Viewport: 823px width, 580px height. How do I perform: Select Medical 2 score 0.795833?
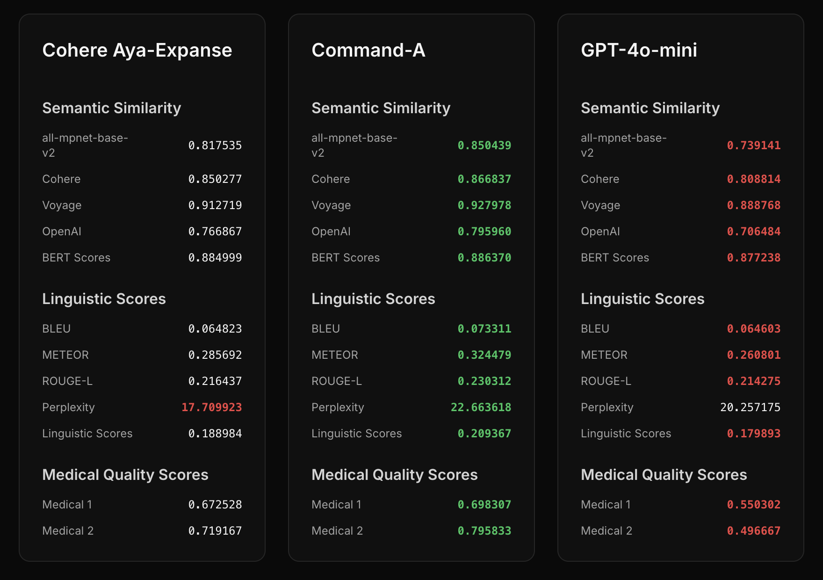point(484,531)
